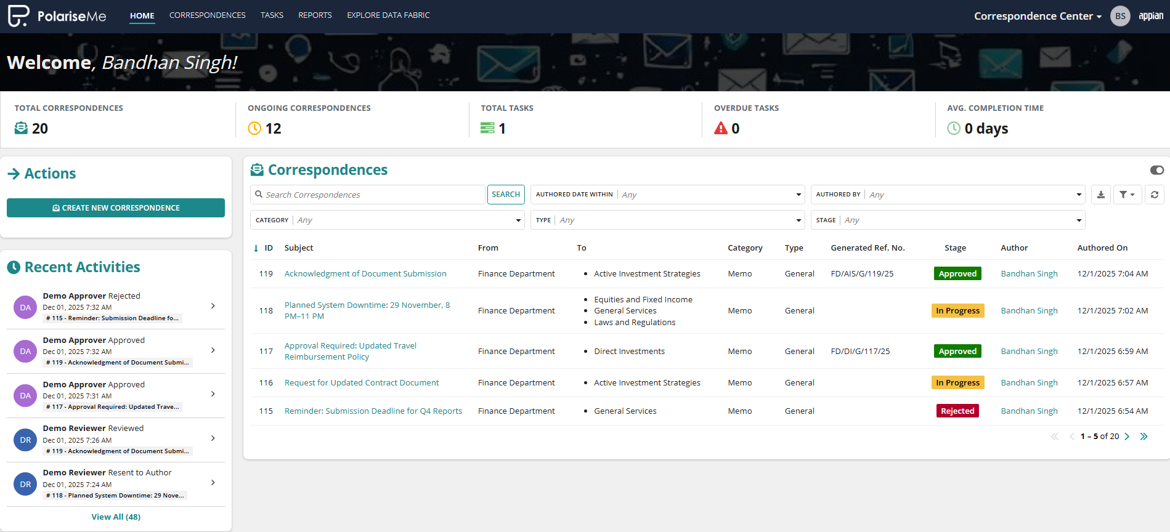Open the Category filter dropdown
This screenshot has height=532, width=1170.
518,220
